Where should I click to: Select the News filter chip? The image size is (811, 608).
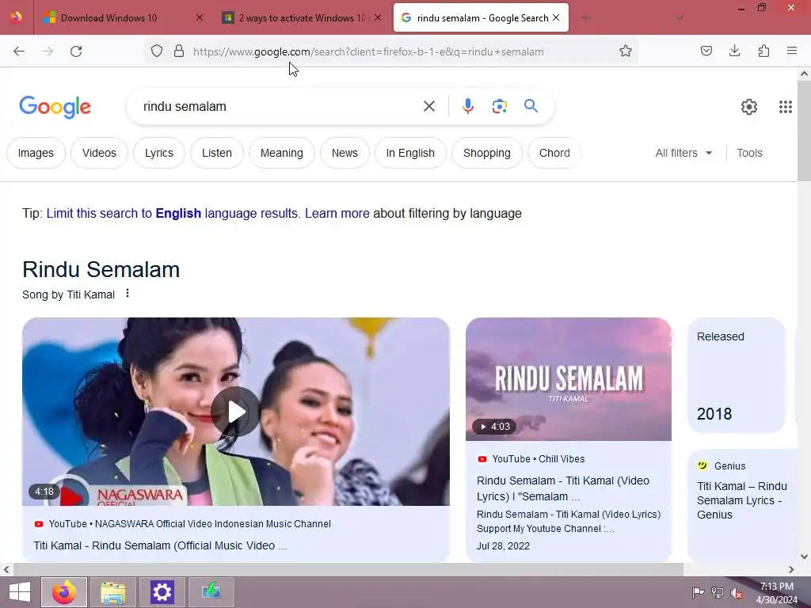click(x=345, y=153)
